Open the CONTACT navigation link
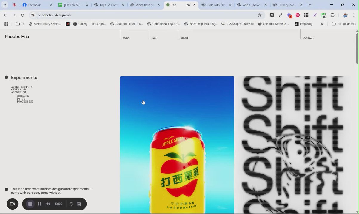The image size is (359, 214). point(308,38)
